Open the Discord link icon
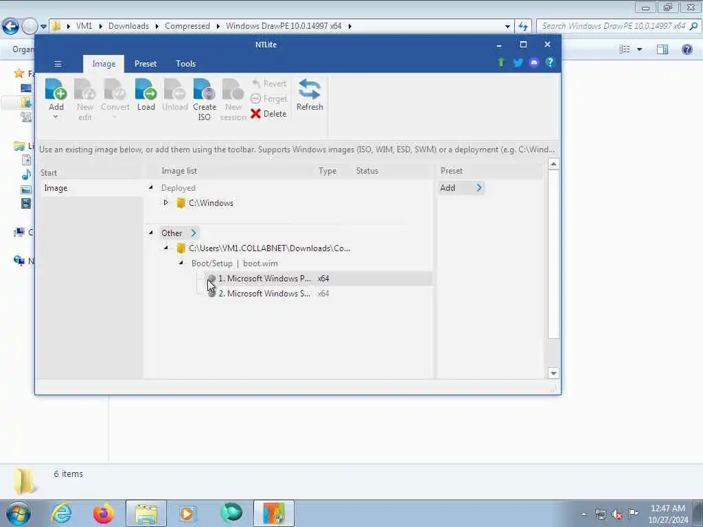The image size is (703, 527). coord(533,62)
